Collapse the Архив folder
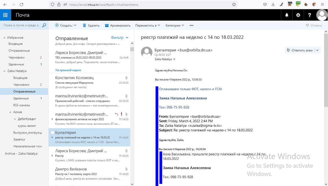 11,112
